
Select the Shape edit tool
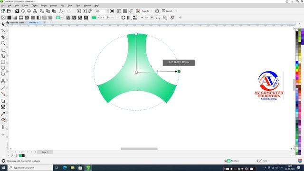coord(3,30)
